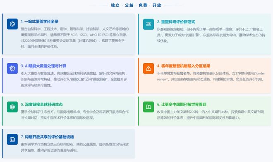Select heading 2. 重塑科研评价新范式
Screen dimensions: 273x162
[176, 22]
